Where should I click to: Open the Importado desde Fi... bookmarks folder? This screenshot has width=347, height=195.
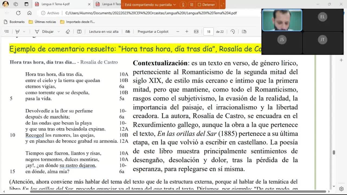78,22
